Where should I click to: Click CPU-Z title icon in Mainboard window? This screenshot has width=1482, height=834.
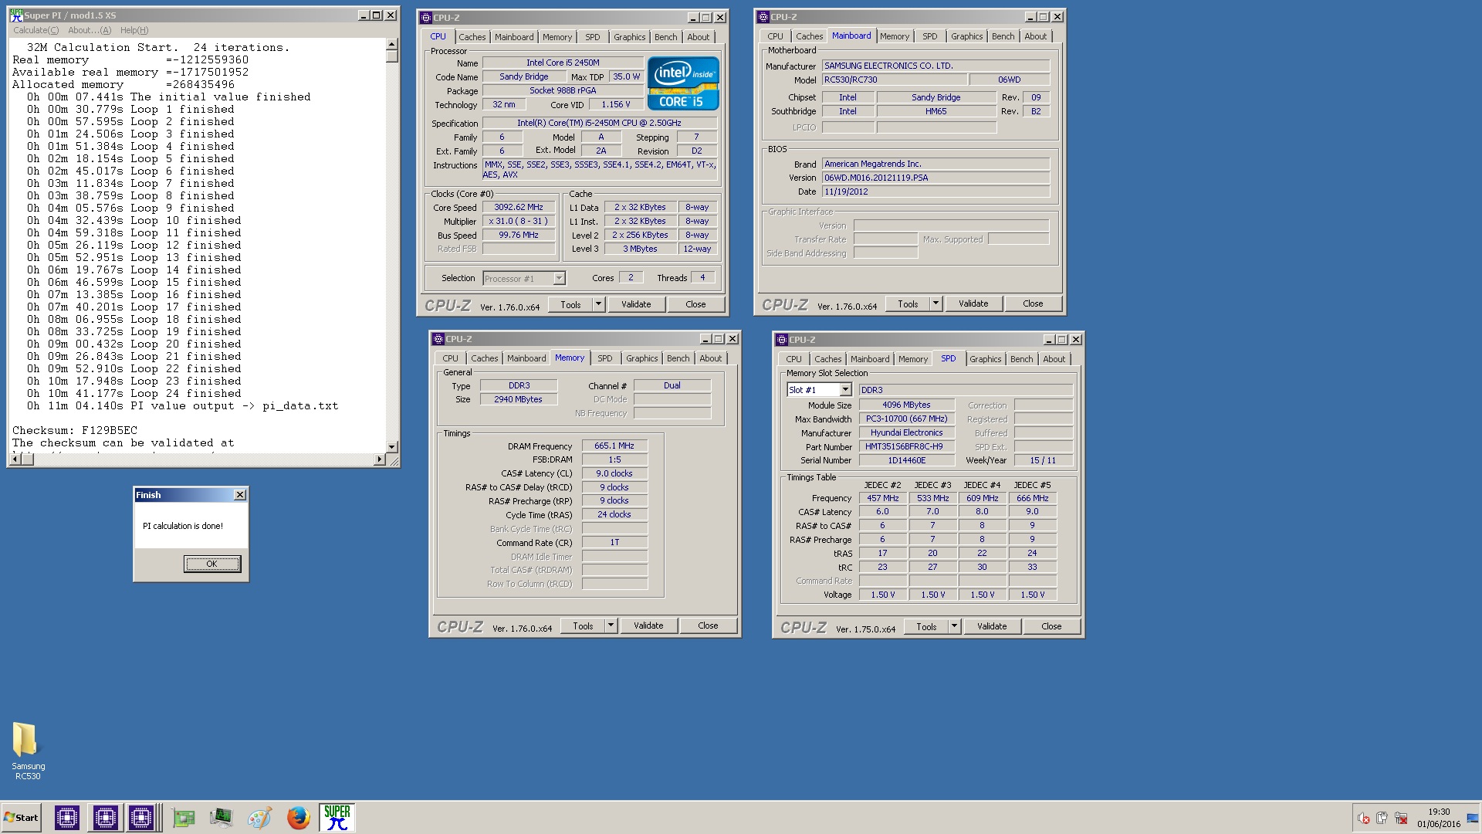763,16
